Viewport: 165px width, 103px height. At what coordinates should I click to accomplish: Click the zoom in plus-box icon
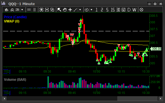(x=41, y=10)
